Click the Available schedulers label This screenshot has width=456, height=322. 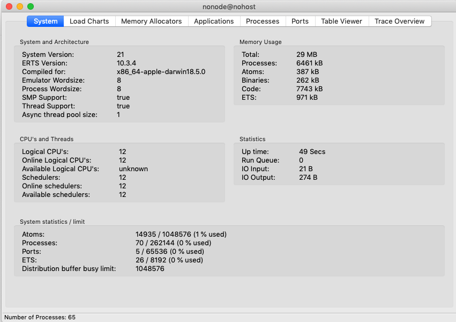[56, 194]
